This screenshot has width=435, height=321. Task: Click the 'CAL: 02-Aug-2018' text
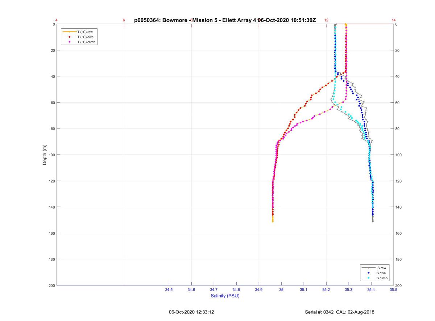[356, 312]
